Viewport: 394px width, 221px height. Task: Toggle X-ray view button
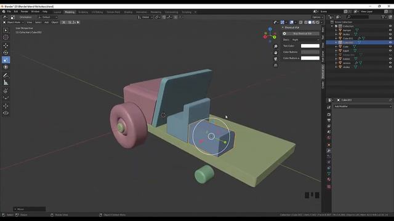point(301,22)
